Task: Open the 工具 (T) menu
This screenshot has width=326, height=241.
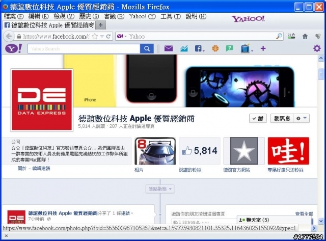Action: pos(171,16)
